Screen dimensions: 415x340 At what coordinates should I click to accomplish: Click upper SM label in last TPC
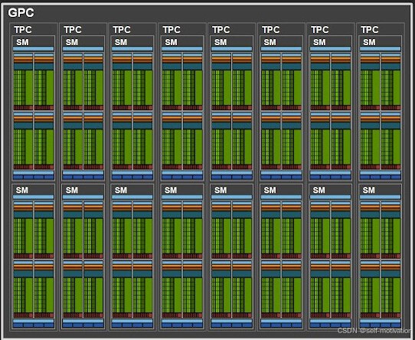369,42
